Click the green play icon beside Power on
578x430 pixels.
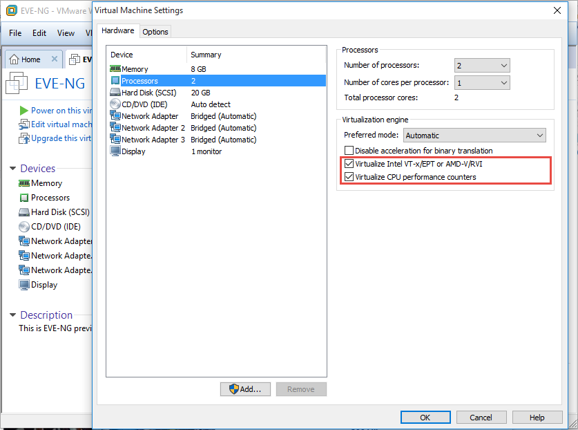(24, 111)
